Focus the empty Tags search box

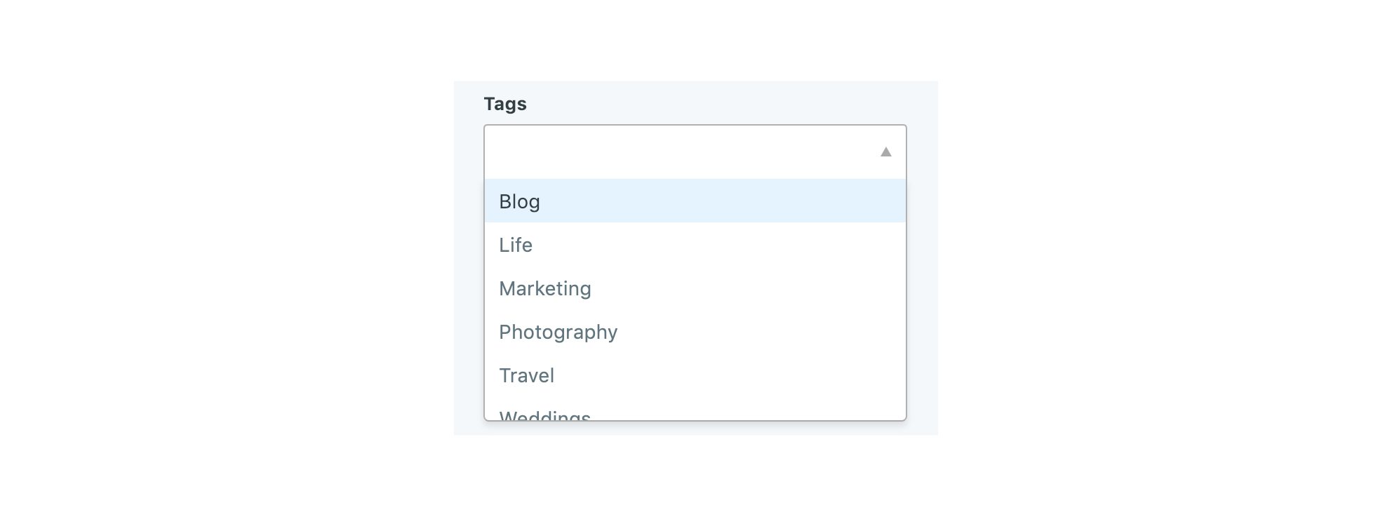674,152
